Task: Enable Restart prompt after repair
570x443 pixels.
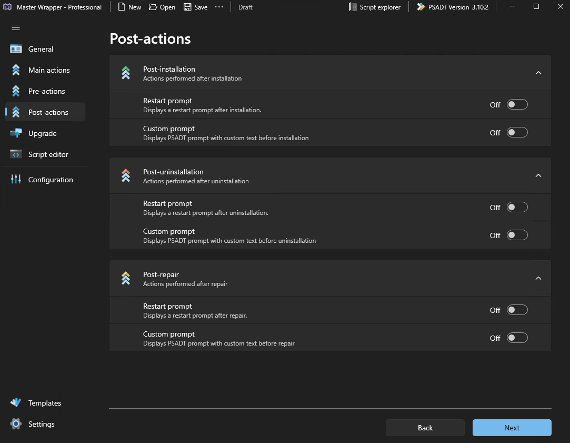Action: [x=517, y=310]
